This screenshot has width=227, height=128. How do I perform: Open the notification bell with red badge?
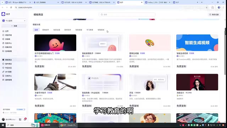[25, 119]
